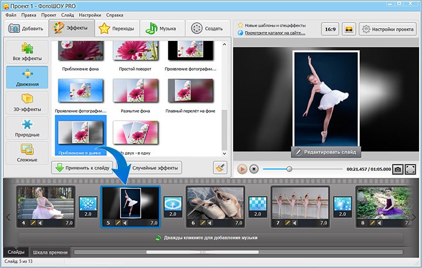Choose the 16:9 aspect ratio button
Viewport: 422px width, 268px height.
tap(330, 29)
